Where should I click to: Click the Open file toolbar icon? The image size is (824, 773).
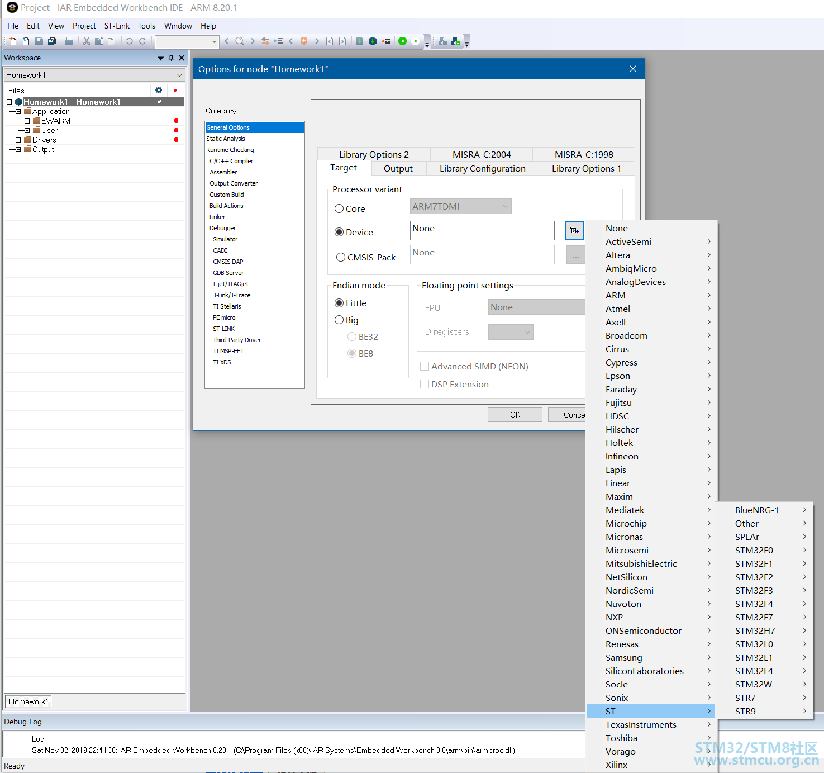26,41
